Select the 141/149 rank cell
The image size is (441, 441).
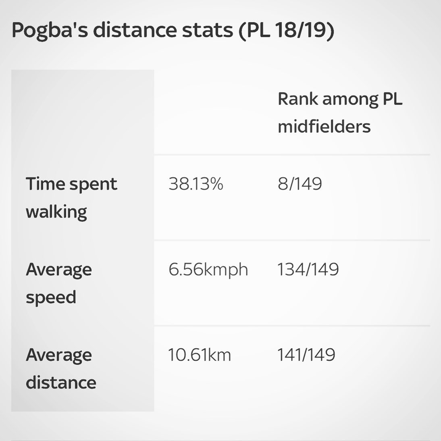[306, 355]
